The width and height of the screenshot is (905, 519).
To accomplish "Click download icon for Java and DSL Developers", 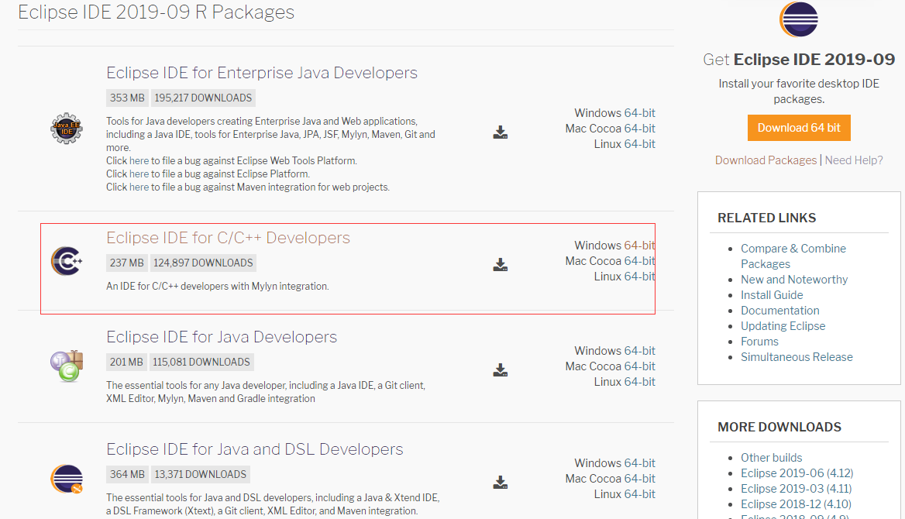I will pos(501,482).
